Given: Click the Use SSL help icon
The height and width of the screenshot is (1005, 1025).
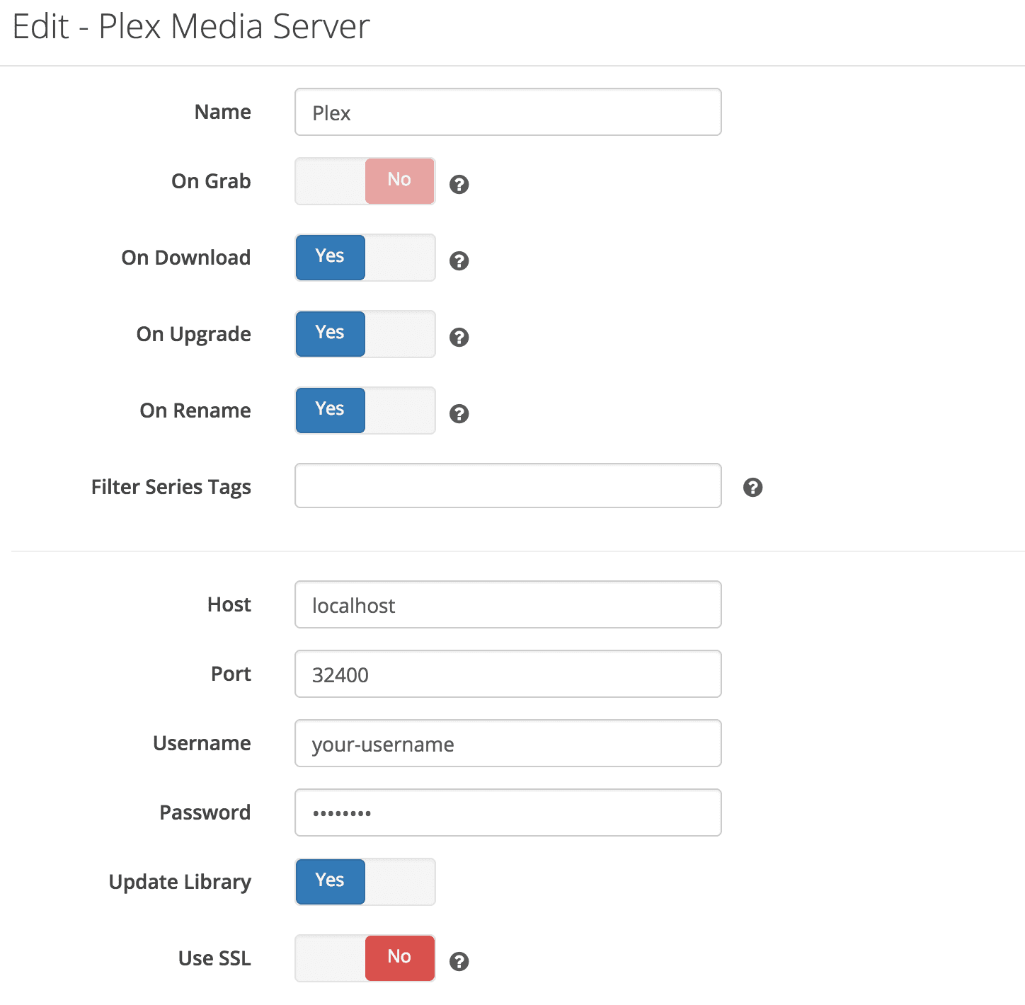Looking at the screenshot, I should coord(459,961).
